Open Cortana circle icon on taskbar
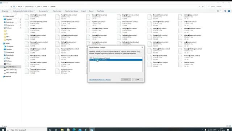The image size is (232, 131). pos(50,130)
